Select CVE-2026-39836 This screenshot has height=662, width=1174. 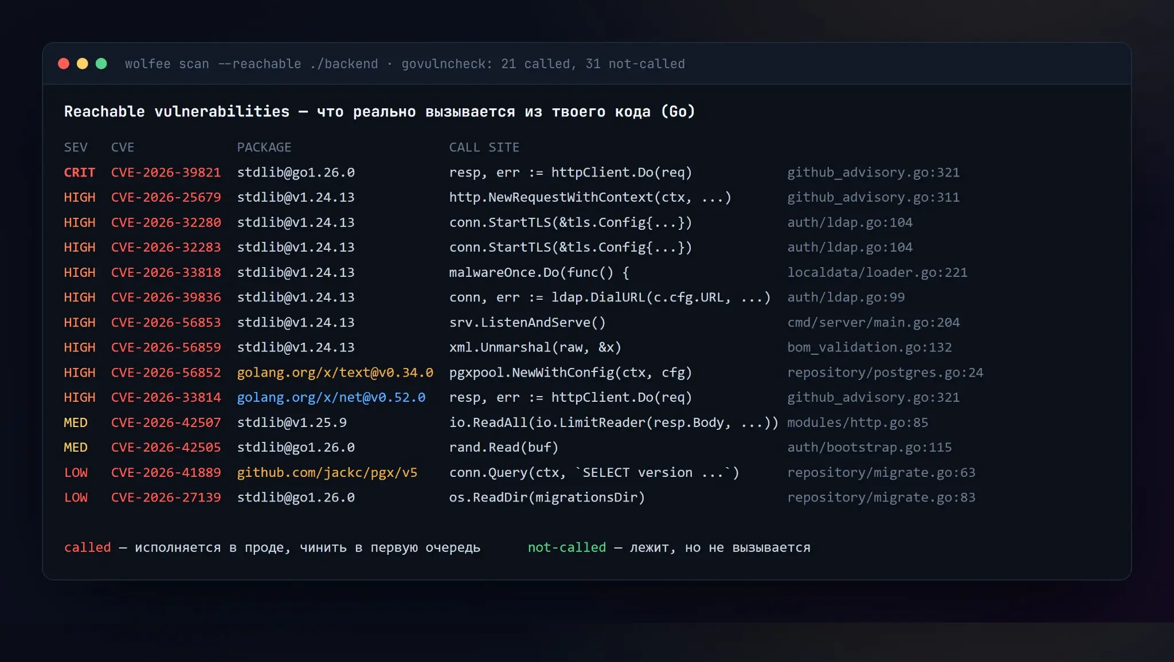[166, 297]
